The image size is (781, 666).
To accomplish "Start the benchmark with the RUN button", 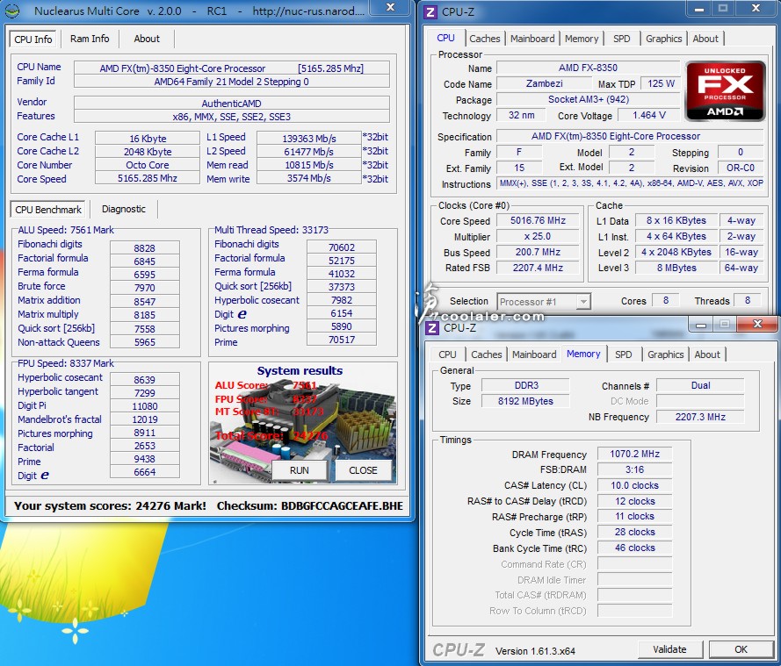I will coord(300,470).
